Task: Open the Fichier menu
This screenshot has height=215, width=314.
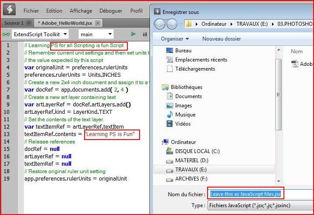Action: pyautogui.click(x=31, y=10)
